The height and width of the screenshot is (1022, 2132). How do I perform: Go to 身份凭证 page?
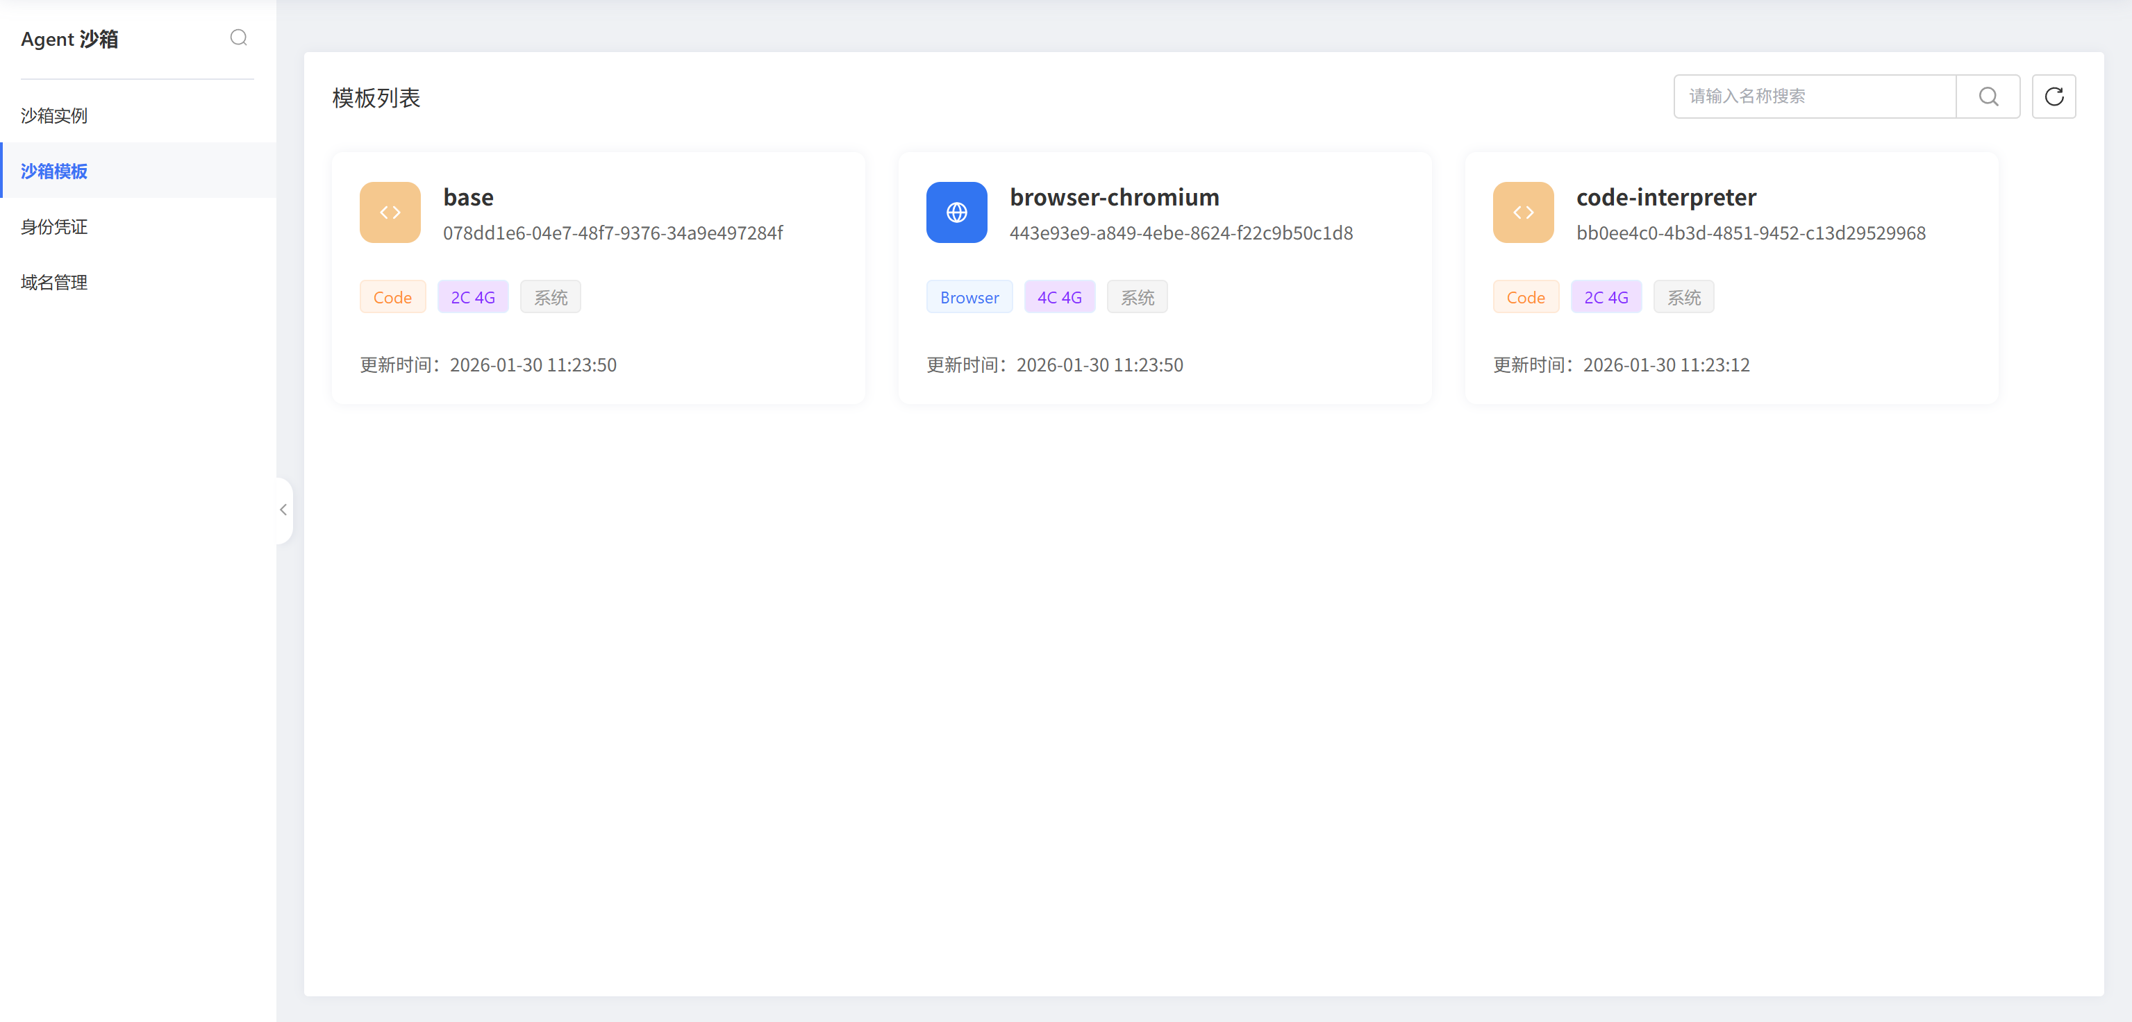(x=55, y=227)
